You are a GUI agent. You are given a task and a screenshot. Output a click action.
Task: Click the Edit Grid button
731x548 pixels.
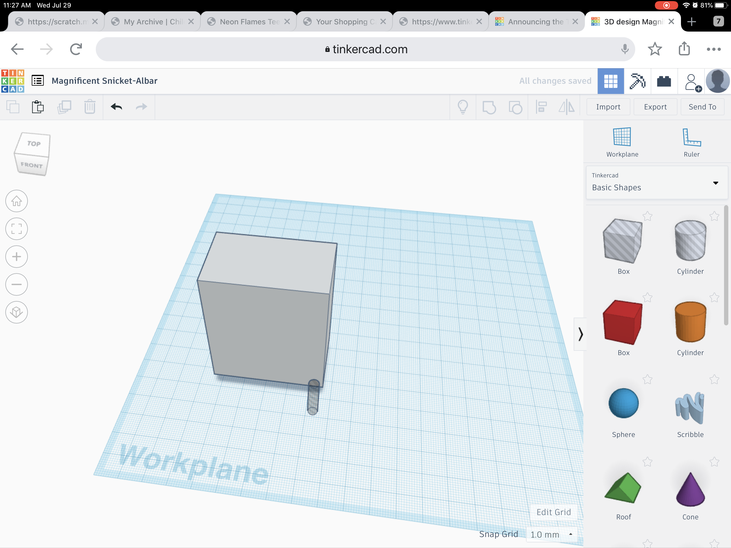pyautogui.click(x=554, y=512)
